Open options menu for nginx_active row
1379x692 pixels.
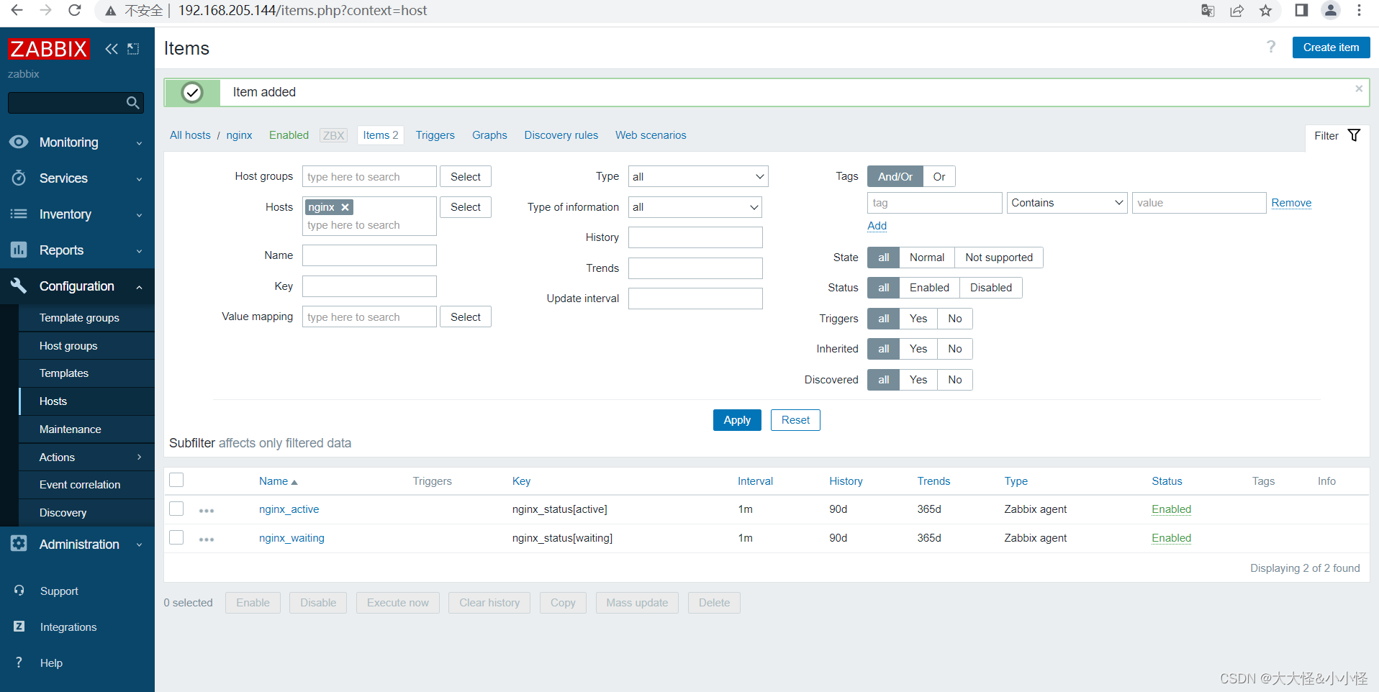[207, 510]
